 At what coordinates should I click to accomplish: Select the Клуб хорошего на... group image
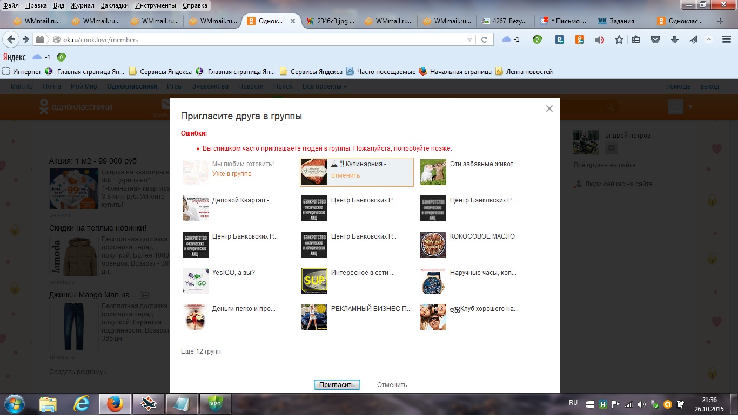pyautogui.click(x=433, y=317)
